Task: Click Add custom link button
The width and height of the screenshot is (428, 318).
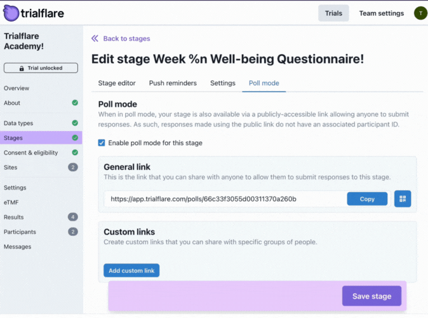Action: coord(131,270)
